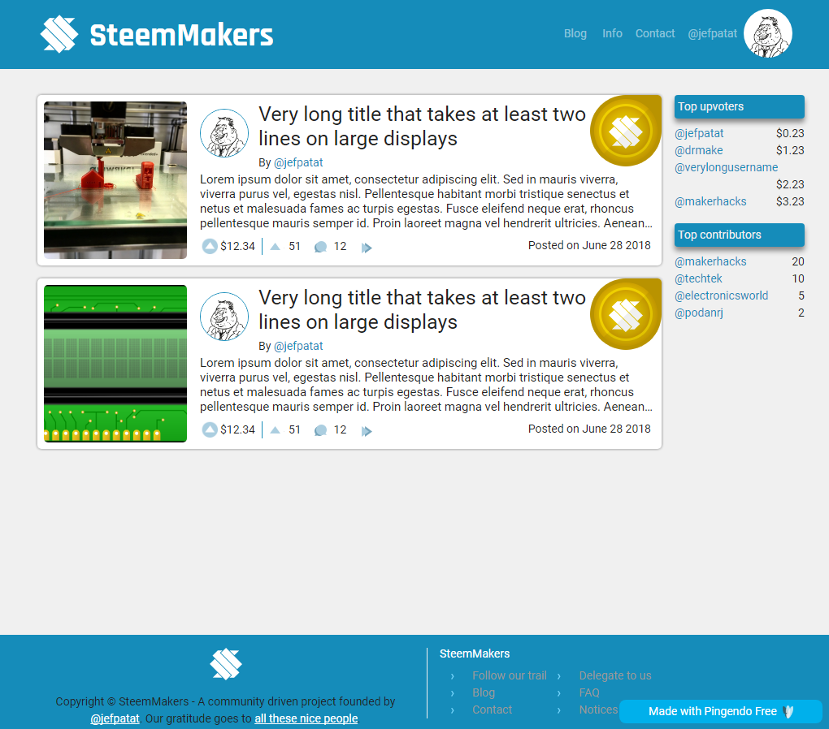The image size is (829, 729).
Task: Click @jefpatat author link on first post
Action: tap(298, 162)
